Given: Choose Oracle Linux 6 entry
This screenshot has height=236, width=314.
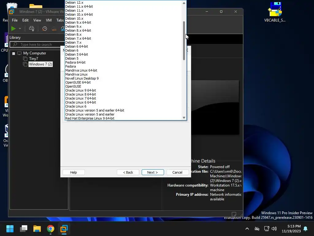Looking at the screenshot, I should coord(76,106).
